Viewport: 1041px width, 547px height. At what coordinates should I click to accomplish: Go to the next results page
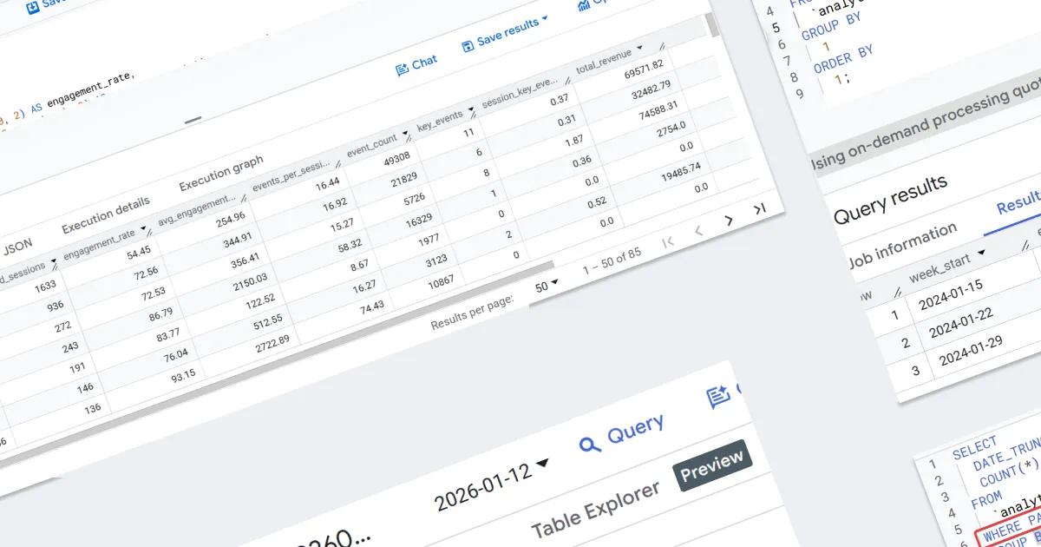[729, 221]
